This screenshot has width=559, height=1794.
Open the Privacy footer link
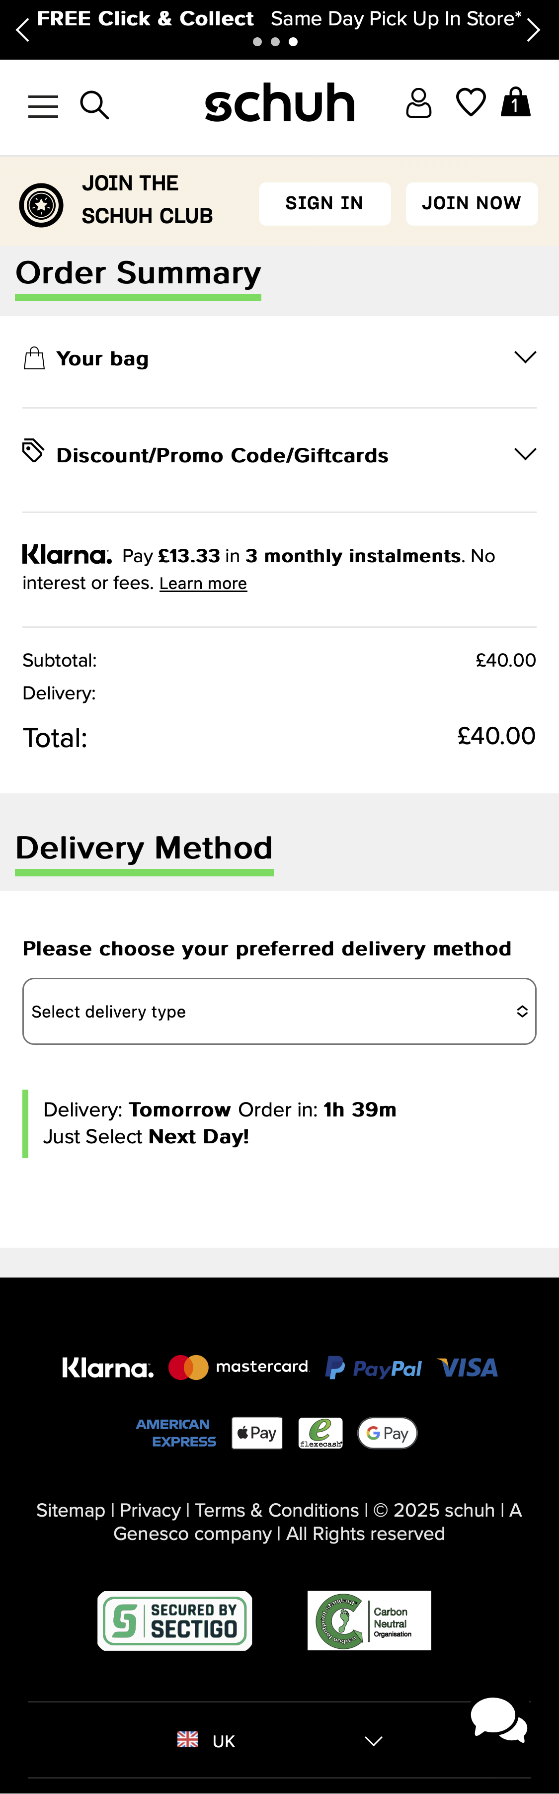click(151, 1510)
